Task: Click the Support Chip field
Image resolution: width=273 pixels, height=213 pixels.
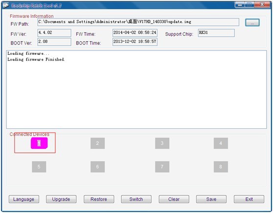Action: 216,33
